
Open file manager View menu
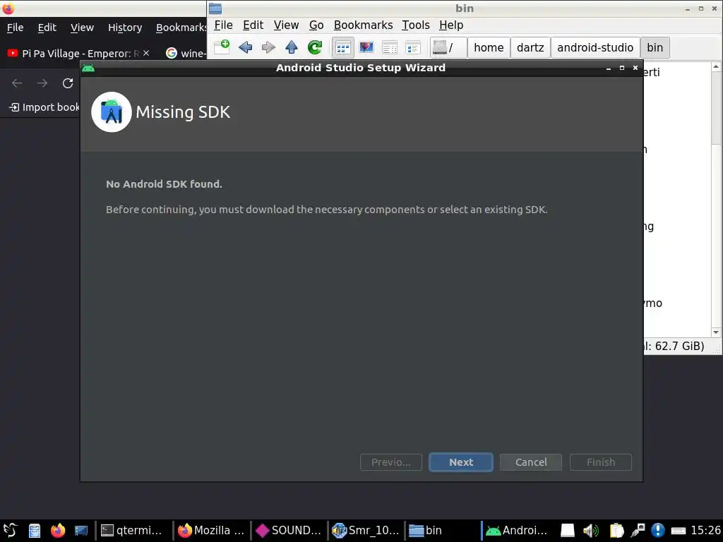[286, 25]
